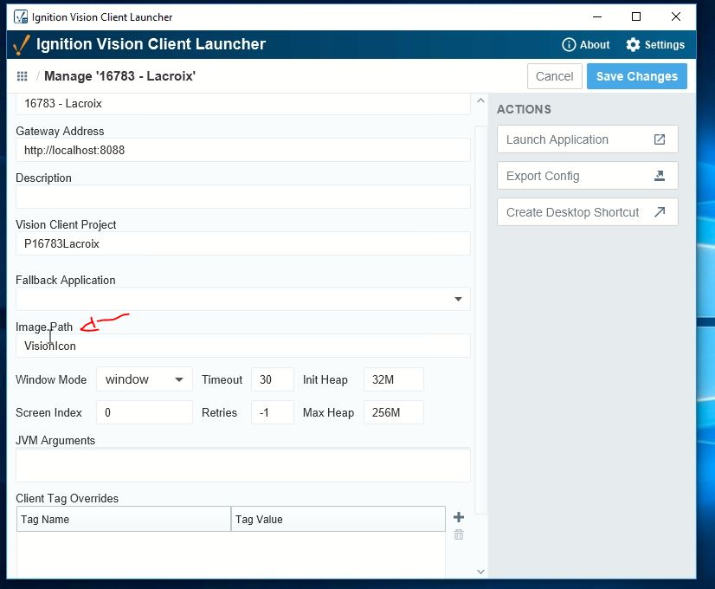Image resolution: width=715 pixels, height=589 pixels.
Task: Click the "Manage '16783 - Lacroix'" title
Action: [x=119, y=76]
